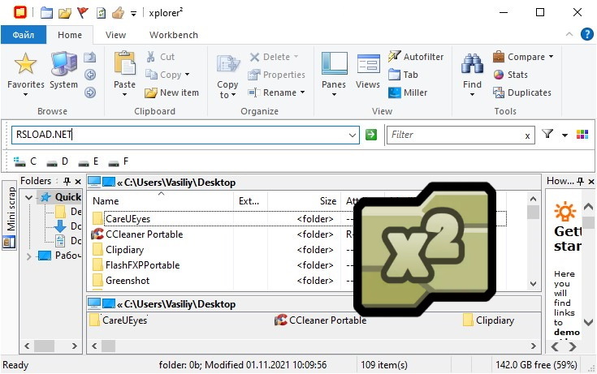Click the help panel forward arrow

click(x=573, y=346)
